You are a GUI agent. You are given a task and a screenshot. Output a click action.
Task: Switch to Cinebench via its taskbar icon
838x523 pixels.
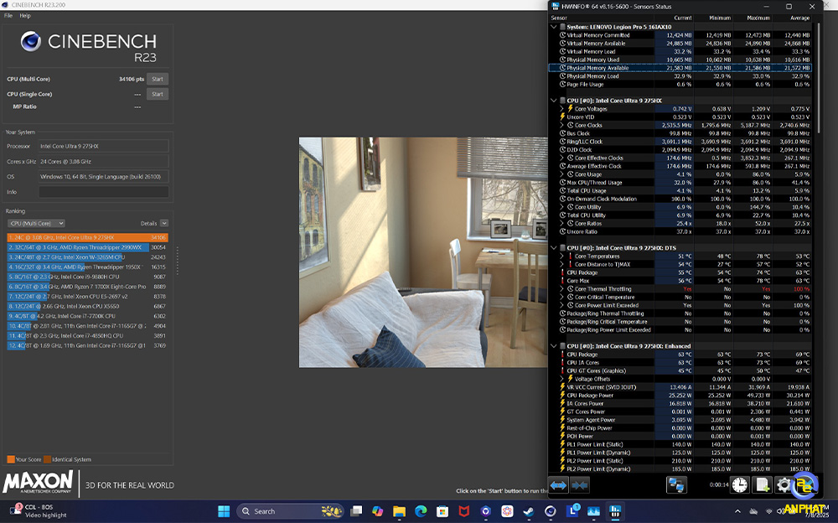tap(551, 511)
